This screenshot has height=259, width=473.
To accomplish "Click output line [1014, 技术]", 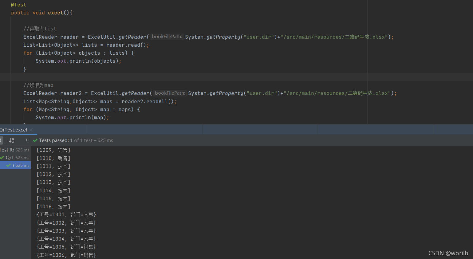I will (53, 190).
